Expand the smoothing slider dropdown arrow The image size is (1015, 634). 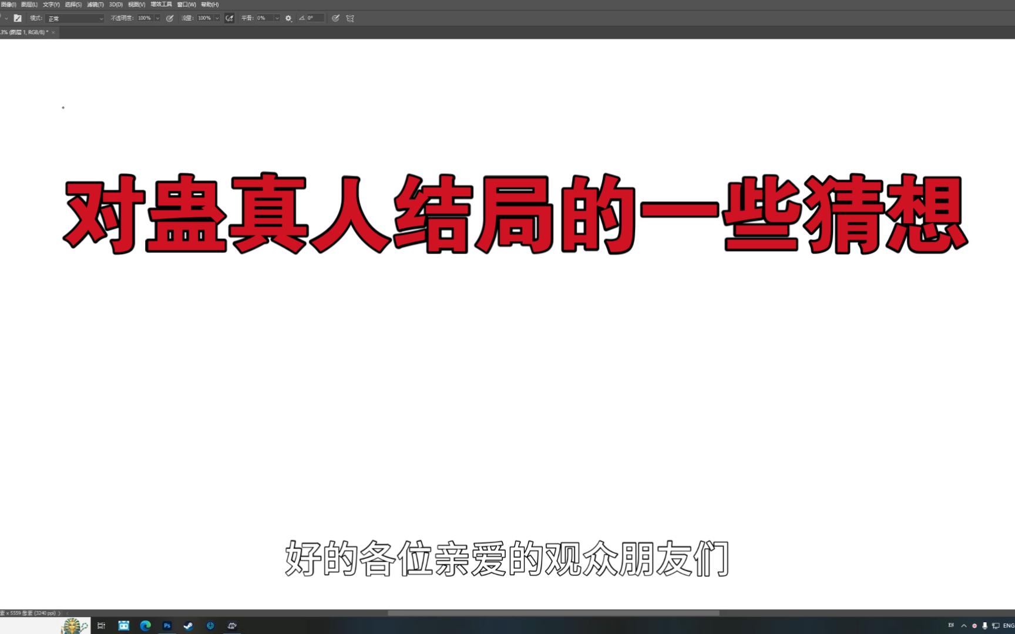coord(277,18)
